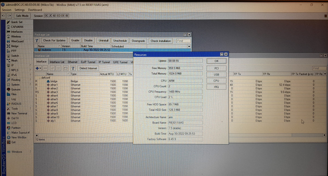Select the ether1 interface row
This screenshot has width=328, height=176.
point(84,85)
